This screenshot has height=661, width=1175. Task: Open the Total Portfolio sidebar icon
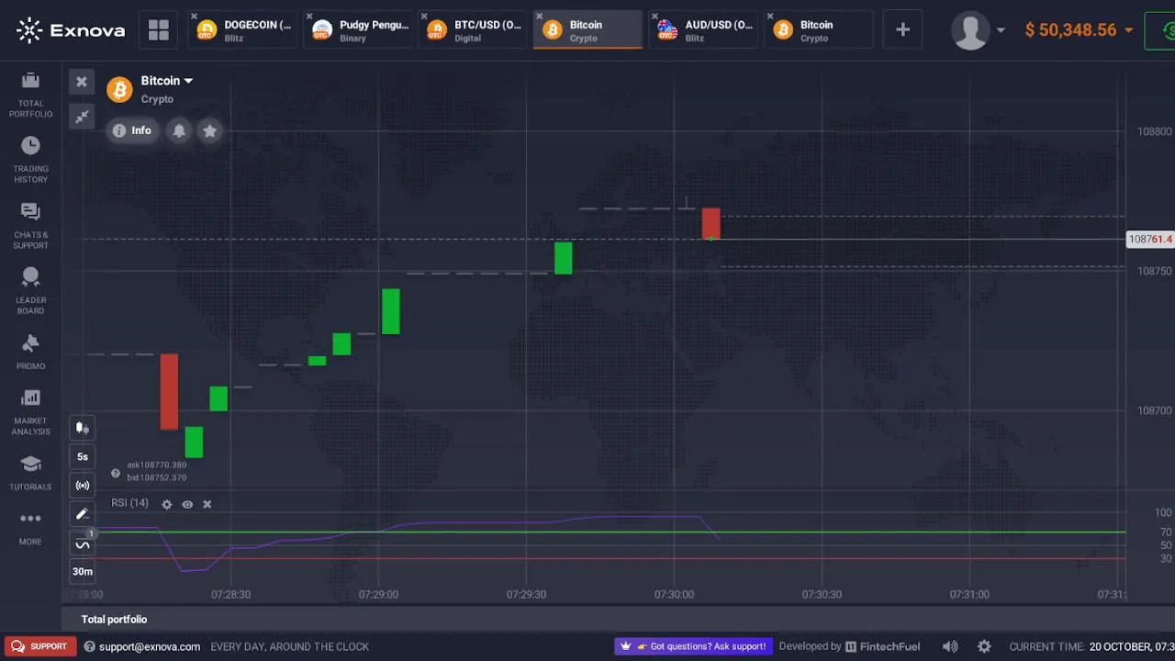[x=30, y=95]
